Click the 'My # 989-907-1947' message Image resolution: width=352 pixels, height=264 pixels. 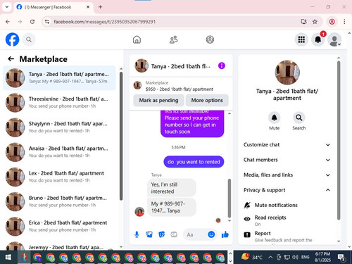click(x=172, y=207)
